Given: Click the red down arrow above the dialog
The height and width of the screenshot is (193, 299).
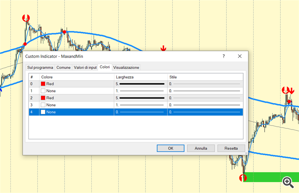Looking at the screenshot, I should pos(163,48).
